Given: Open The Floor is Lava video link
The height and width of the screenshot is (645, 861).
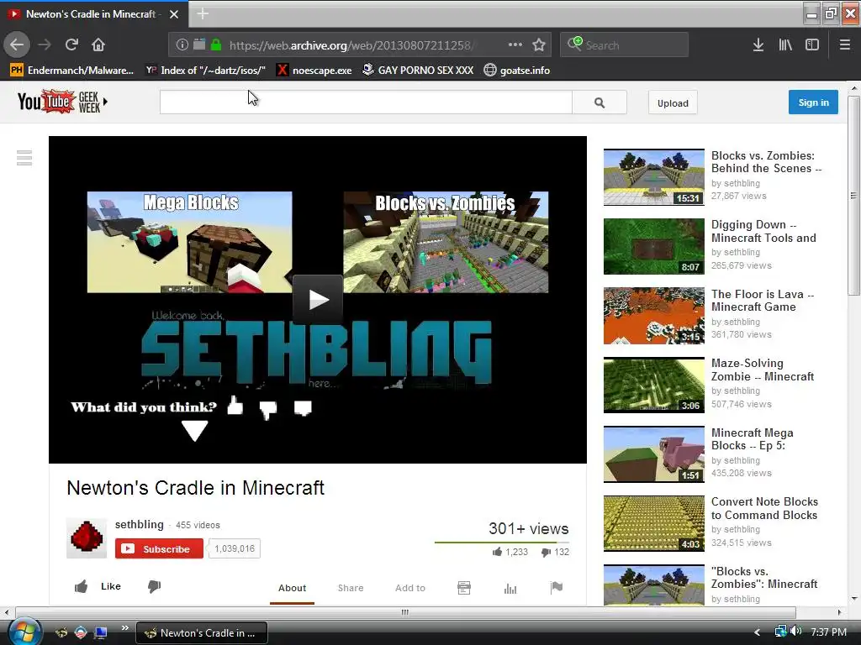Looking at the screenshot, I should click(x=762, y=301).
